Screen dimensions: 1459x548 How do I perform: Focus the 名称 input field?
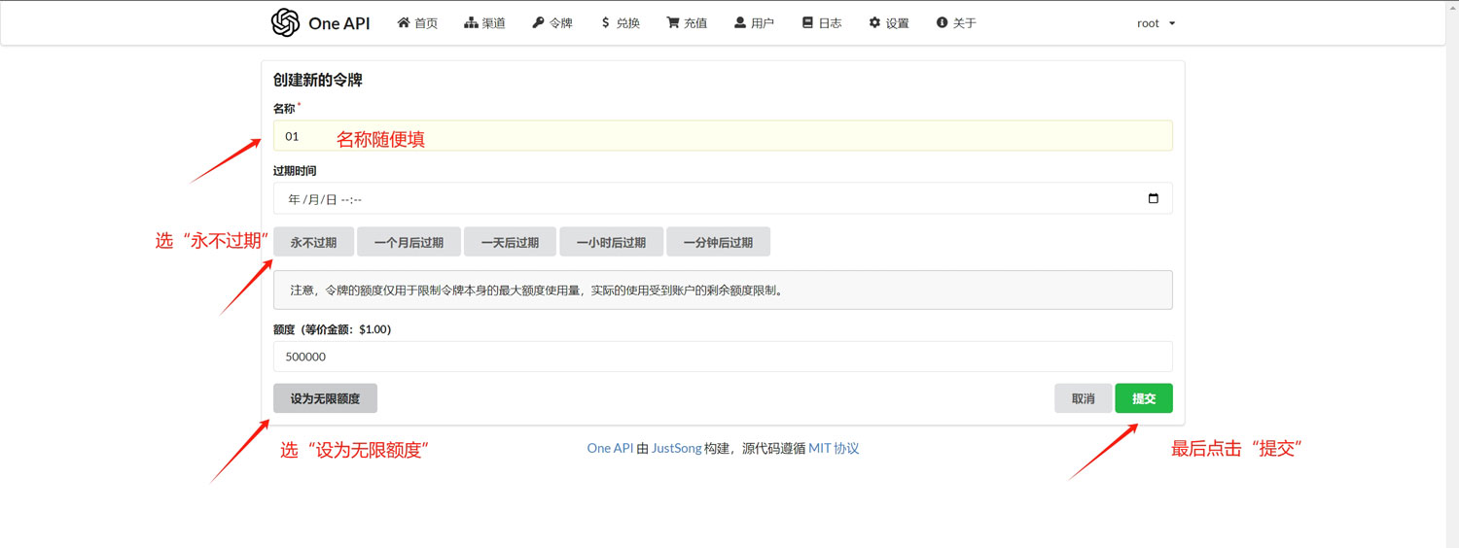pos(723,135)
